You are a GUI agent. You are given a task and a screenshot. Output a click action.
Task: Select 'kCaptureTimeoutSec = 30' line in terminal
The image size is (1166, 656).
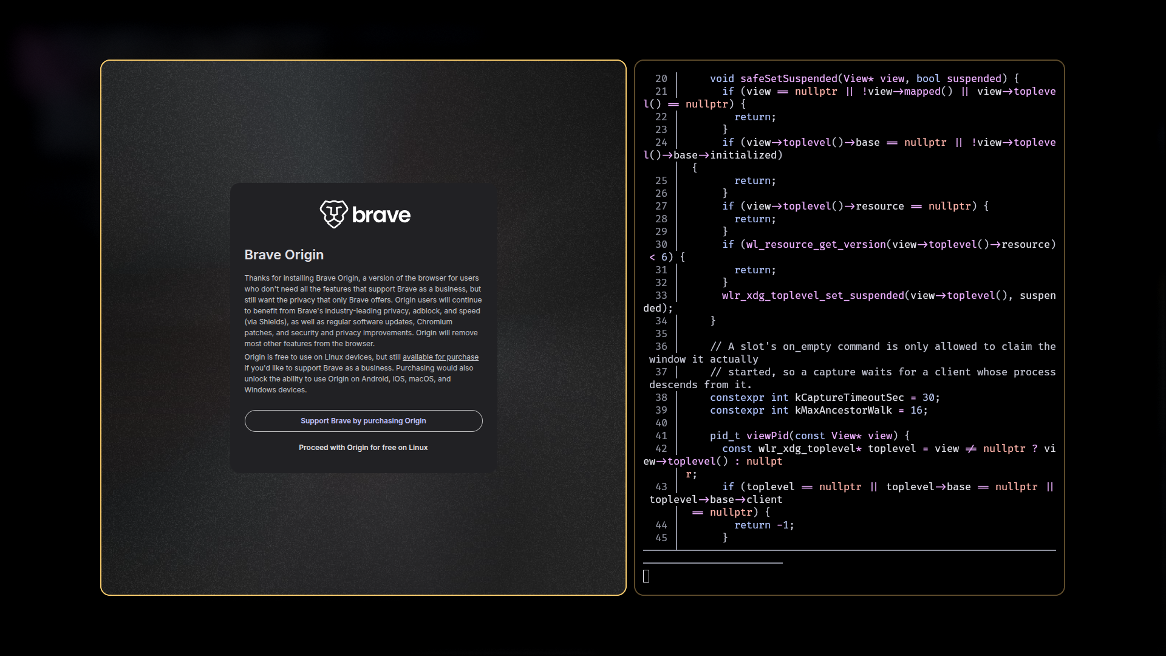tap(825, 397)
